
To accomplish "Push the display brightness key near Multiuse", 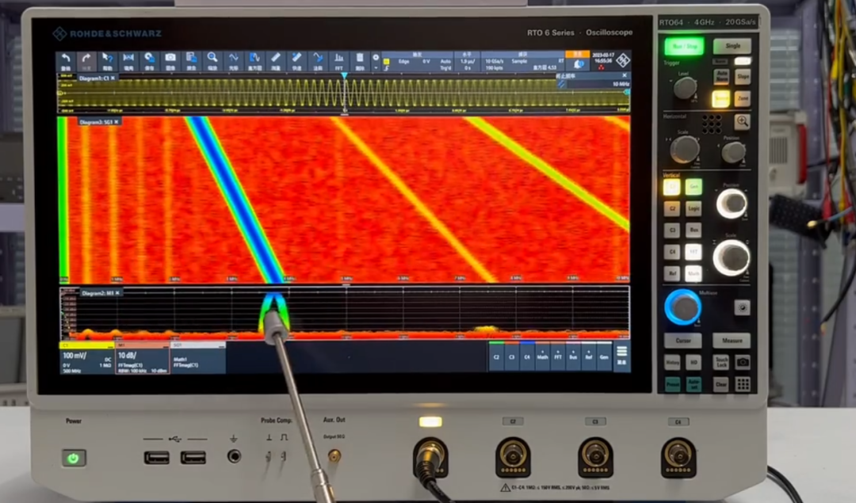I will [x=742, y=307].
